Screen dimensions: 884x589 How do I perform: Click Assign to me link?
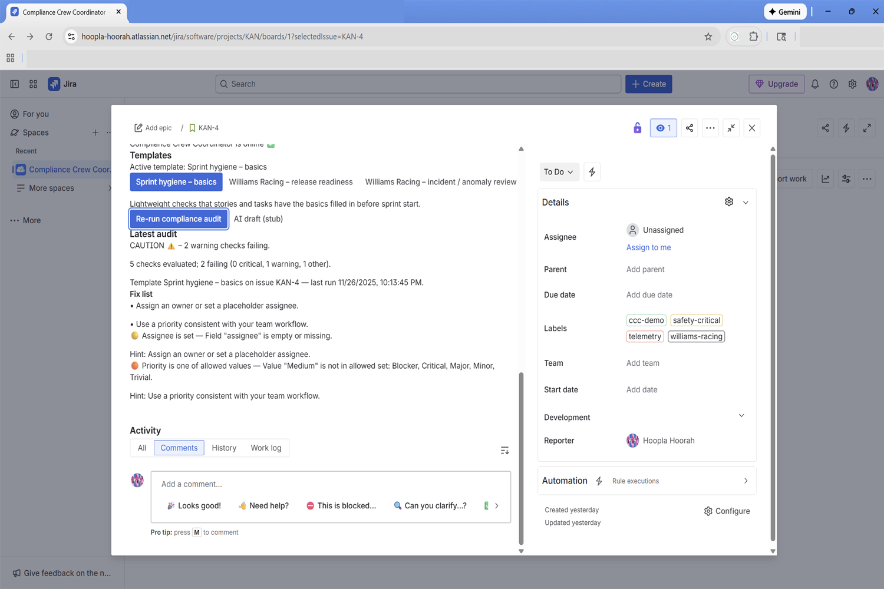(648, 247)
